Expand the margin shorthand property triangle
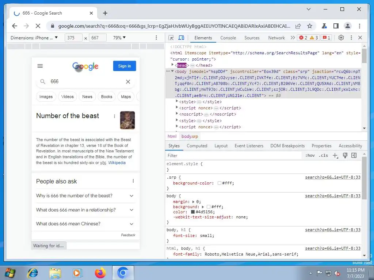 (193, 202)
